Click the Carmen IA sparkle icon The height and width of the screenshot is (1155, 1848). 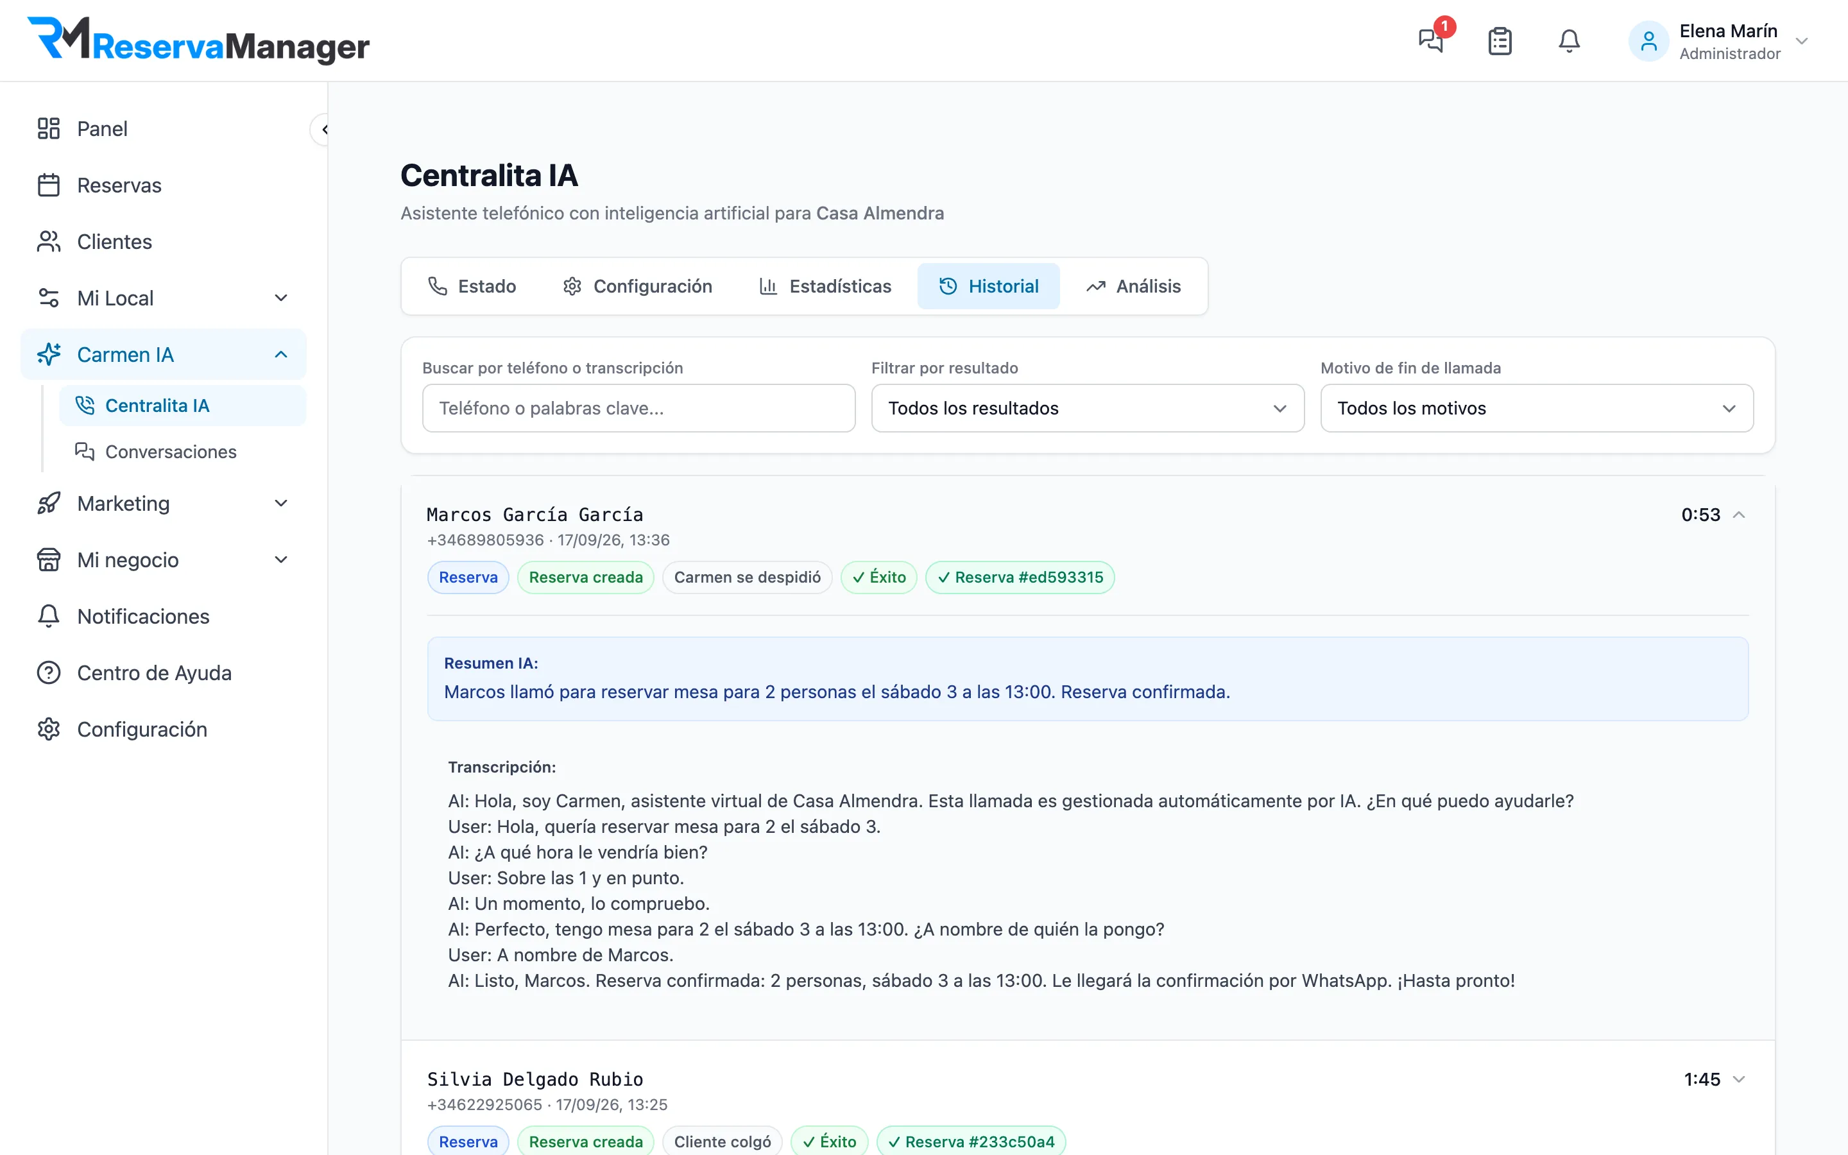click(49, 354)
